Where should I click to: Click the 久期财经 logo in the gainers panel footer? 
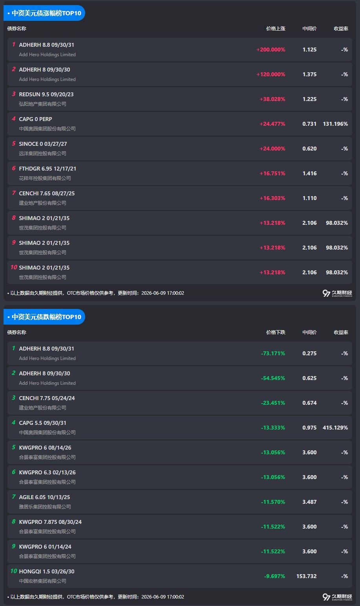click(x=337, y=293)
